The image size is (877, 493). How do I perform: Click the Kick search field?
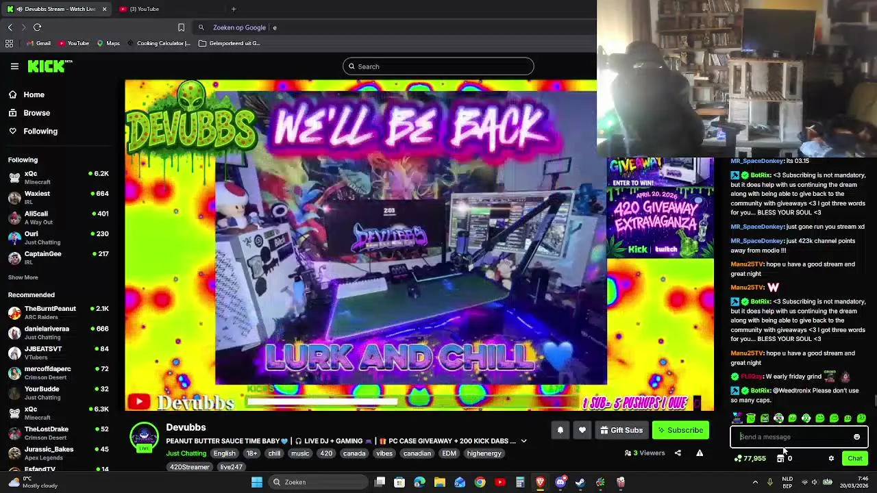point(438,66)
